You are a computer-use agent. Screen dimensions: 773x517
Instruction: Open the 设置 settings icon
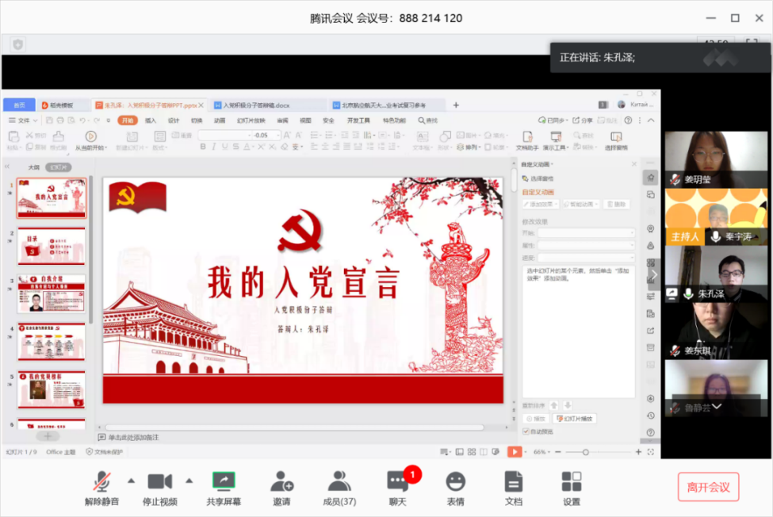[571, 482]
